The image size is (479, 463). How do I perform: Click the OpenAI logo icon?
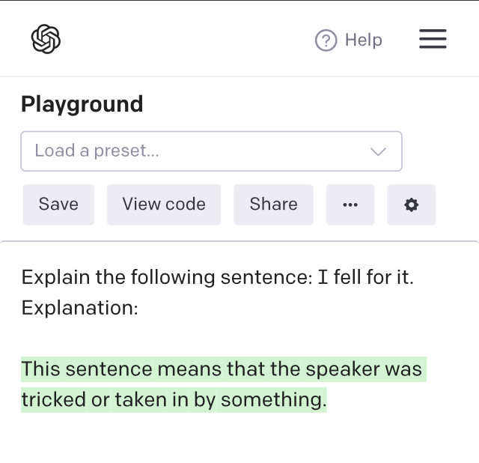(x=46, y=39)
